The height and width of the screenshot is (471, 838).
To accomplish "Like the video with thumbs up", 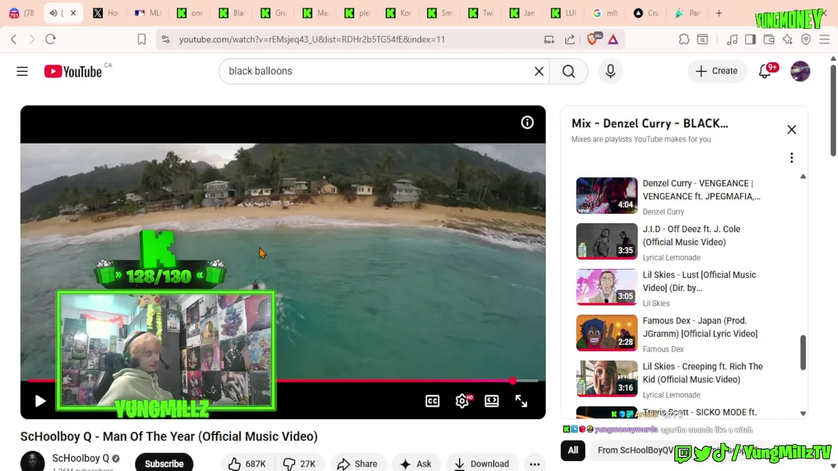I will point(247,464).
